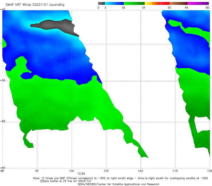Viewport: 212px width, 186px height.
Task: Click the green 18-34 segment of the color bar
Action: [x=134, y=3]
